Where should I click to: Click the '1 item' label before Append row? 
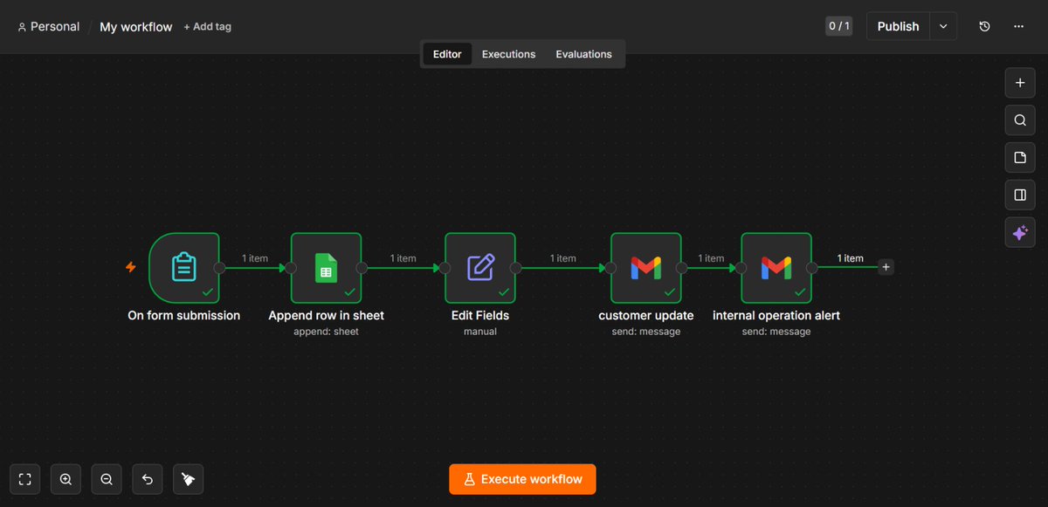[255, 258]
